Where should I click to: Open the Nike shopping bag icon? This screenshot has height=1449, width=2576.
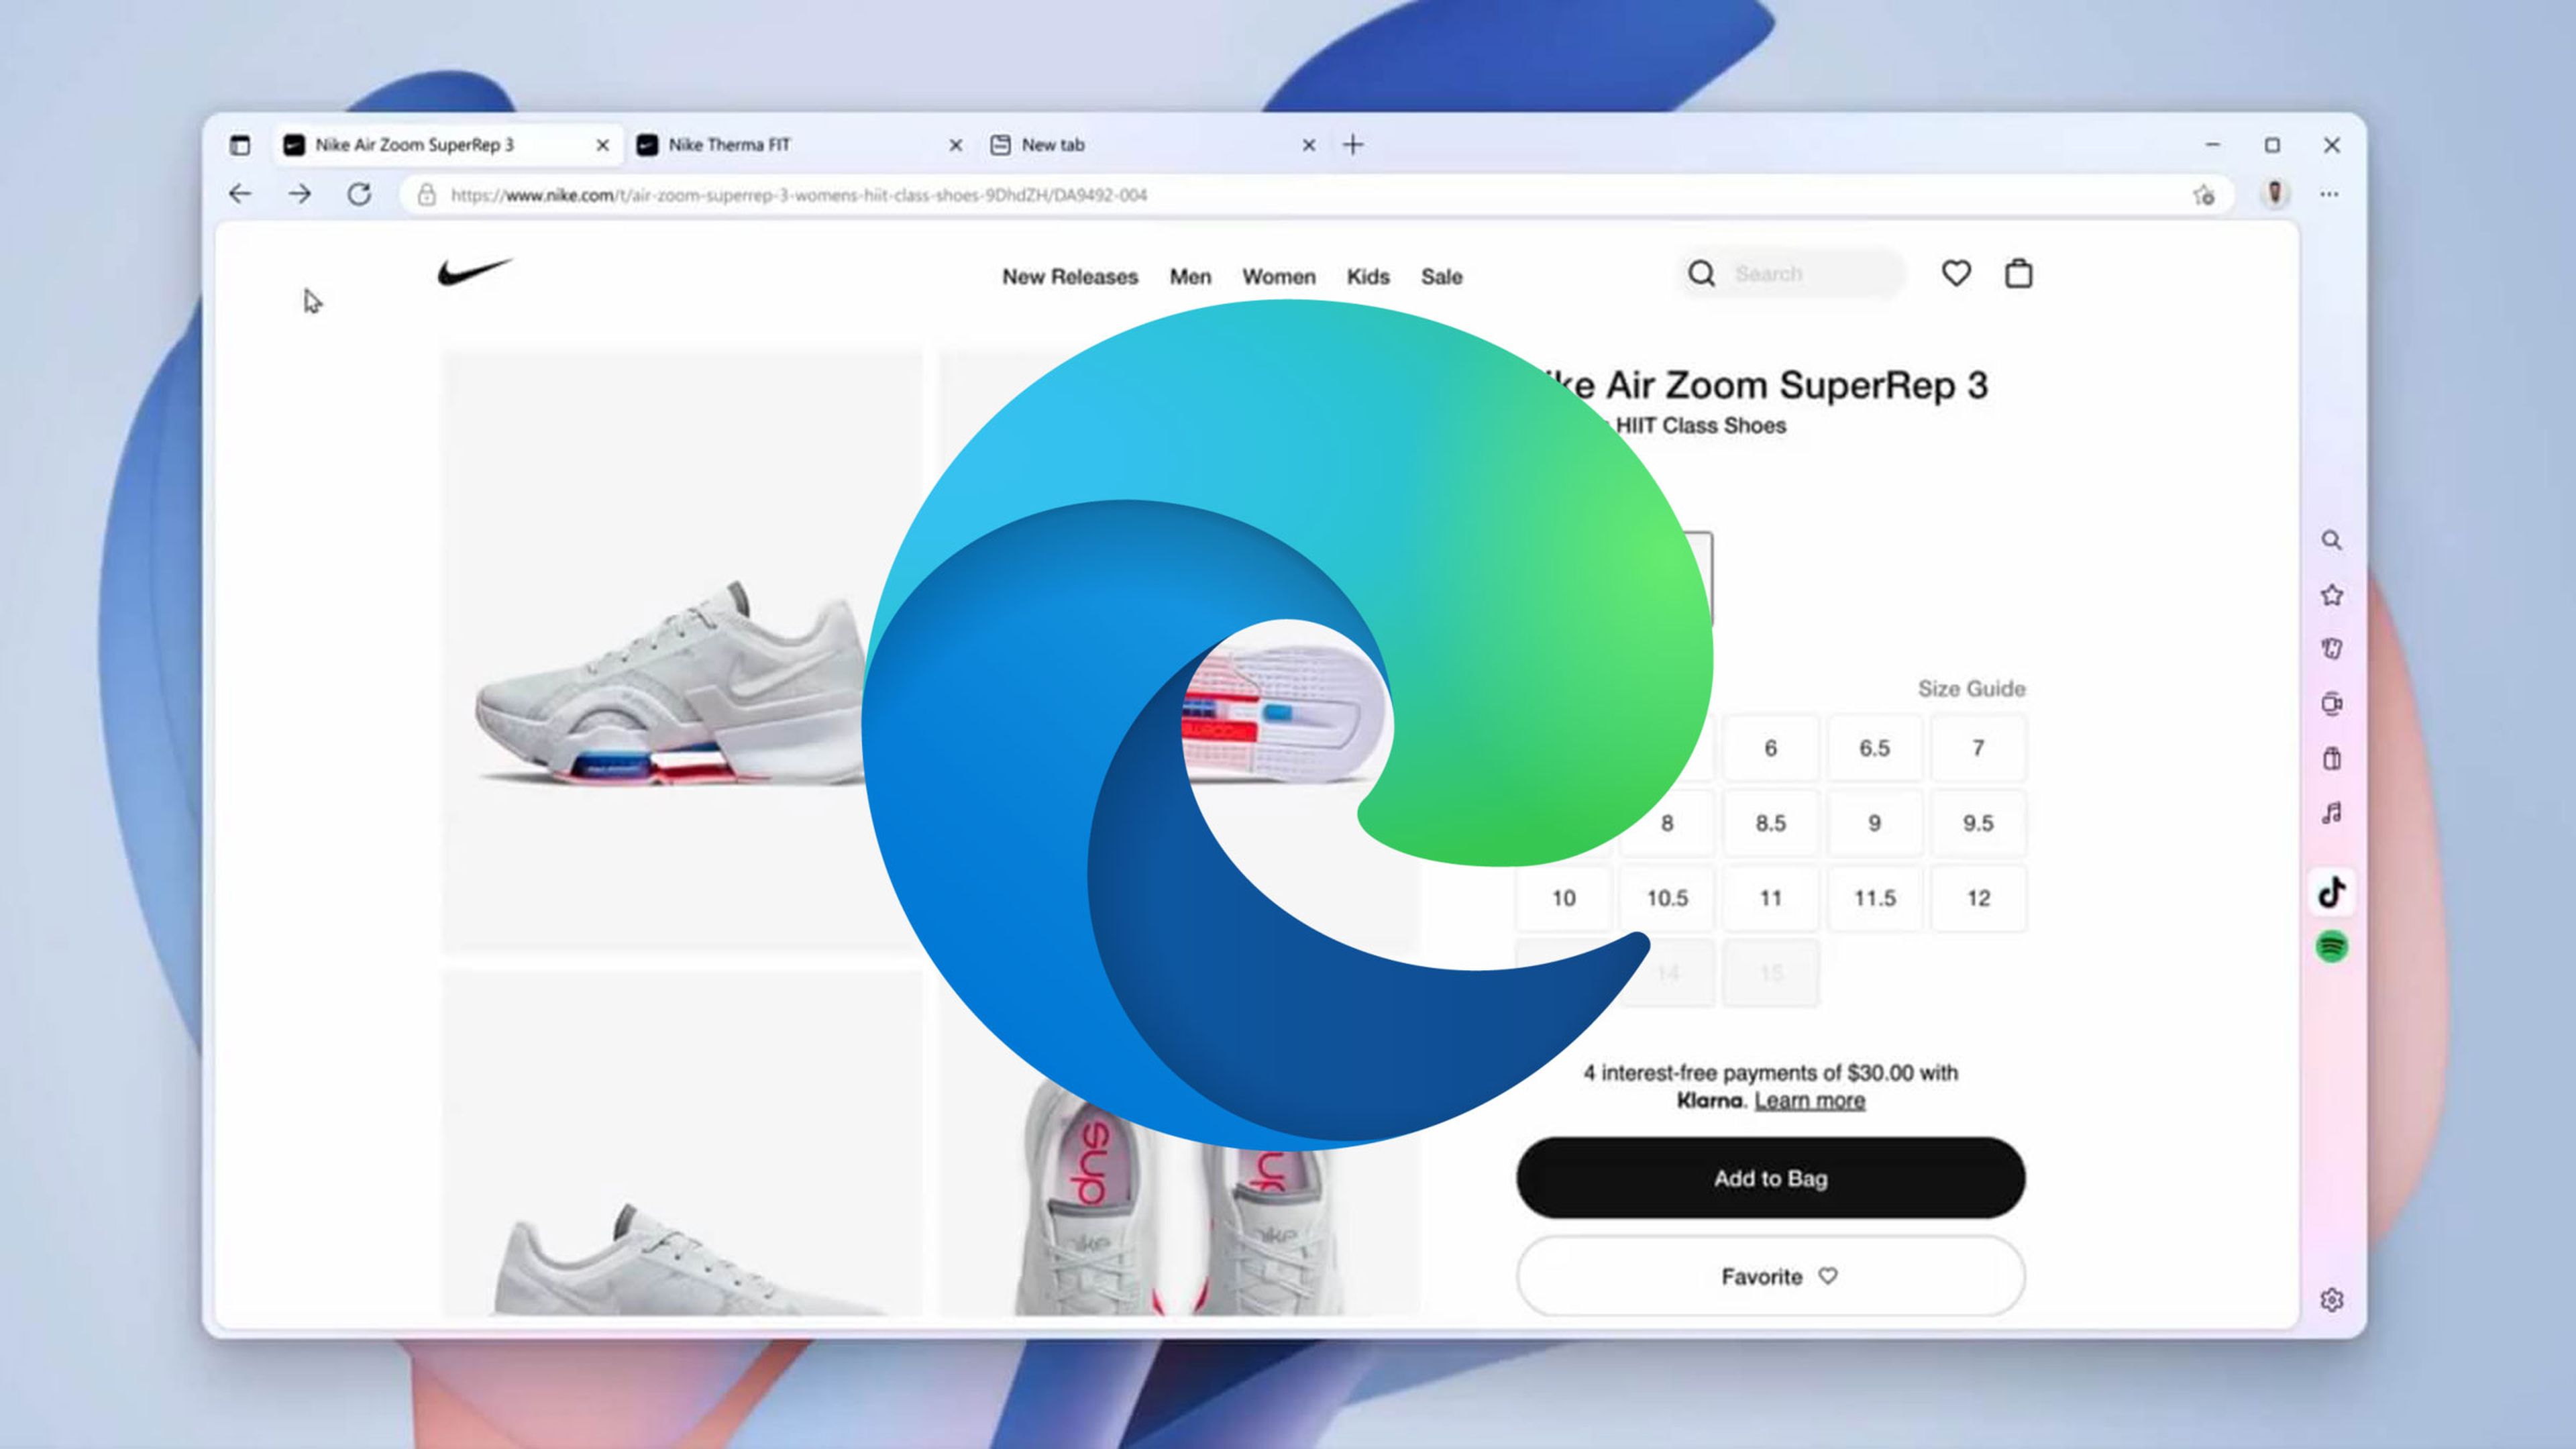pos(2018,273)
